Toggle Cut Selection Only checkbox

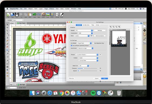93,43
